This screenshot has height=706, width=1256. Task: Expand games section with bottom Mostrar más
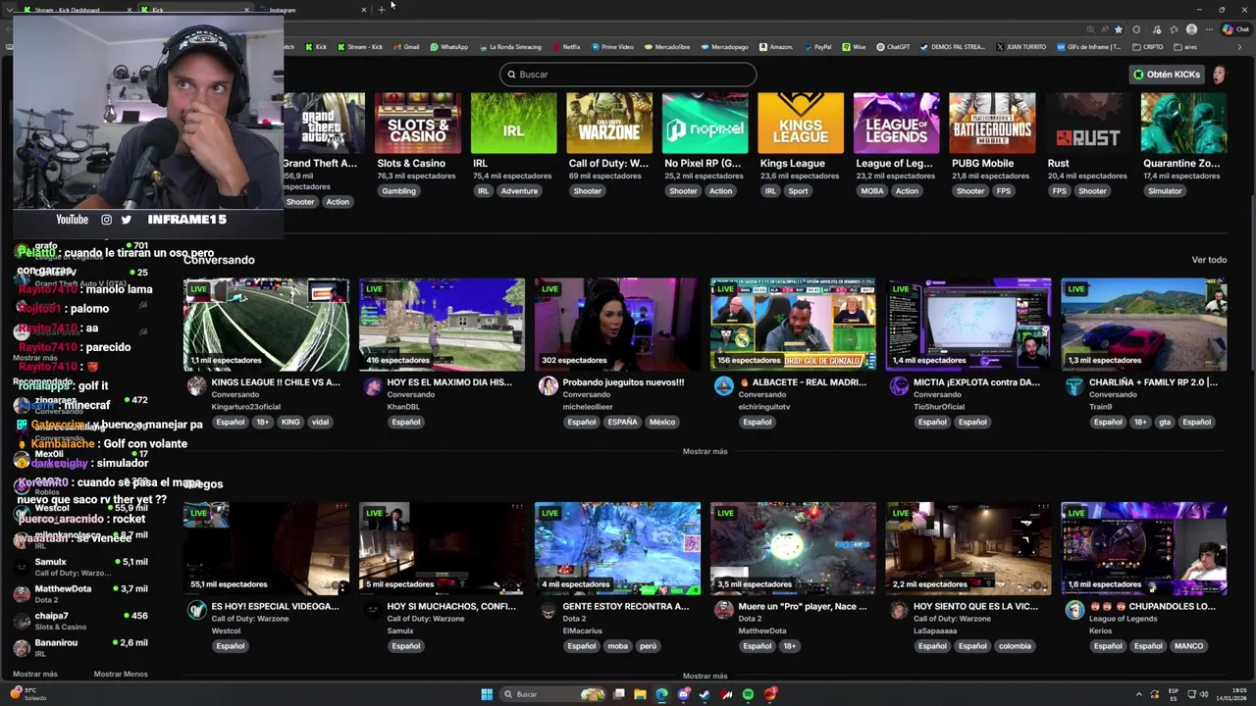coord(705,676)
